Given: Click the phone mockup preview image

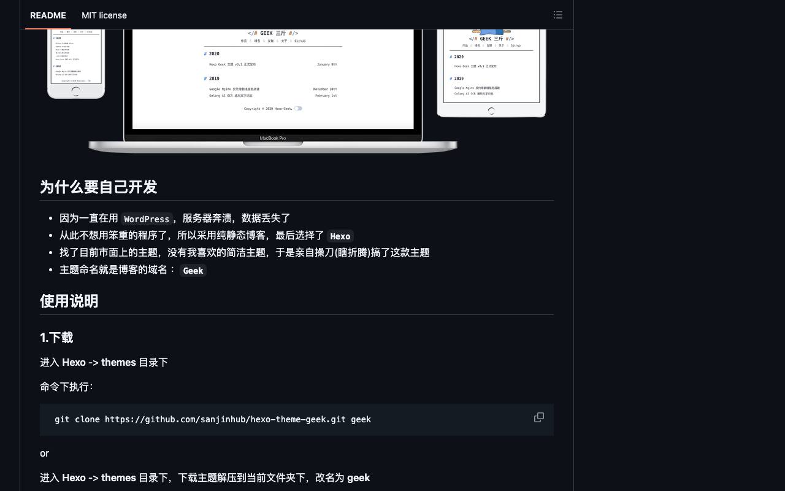Looking at the screenshot, I should pyautogui.click(x=76, y=64).
